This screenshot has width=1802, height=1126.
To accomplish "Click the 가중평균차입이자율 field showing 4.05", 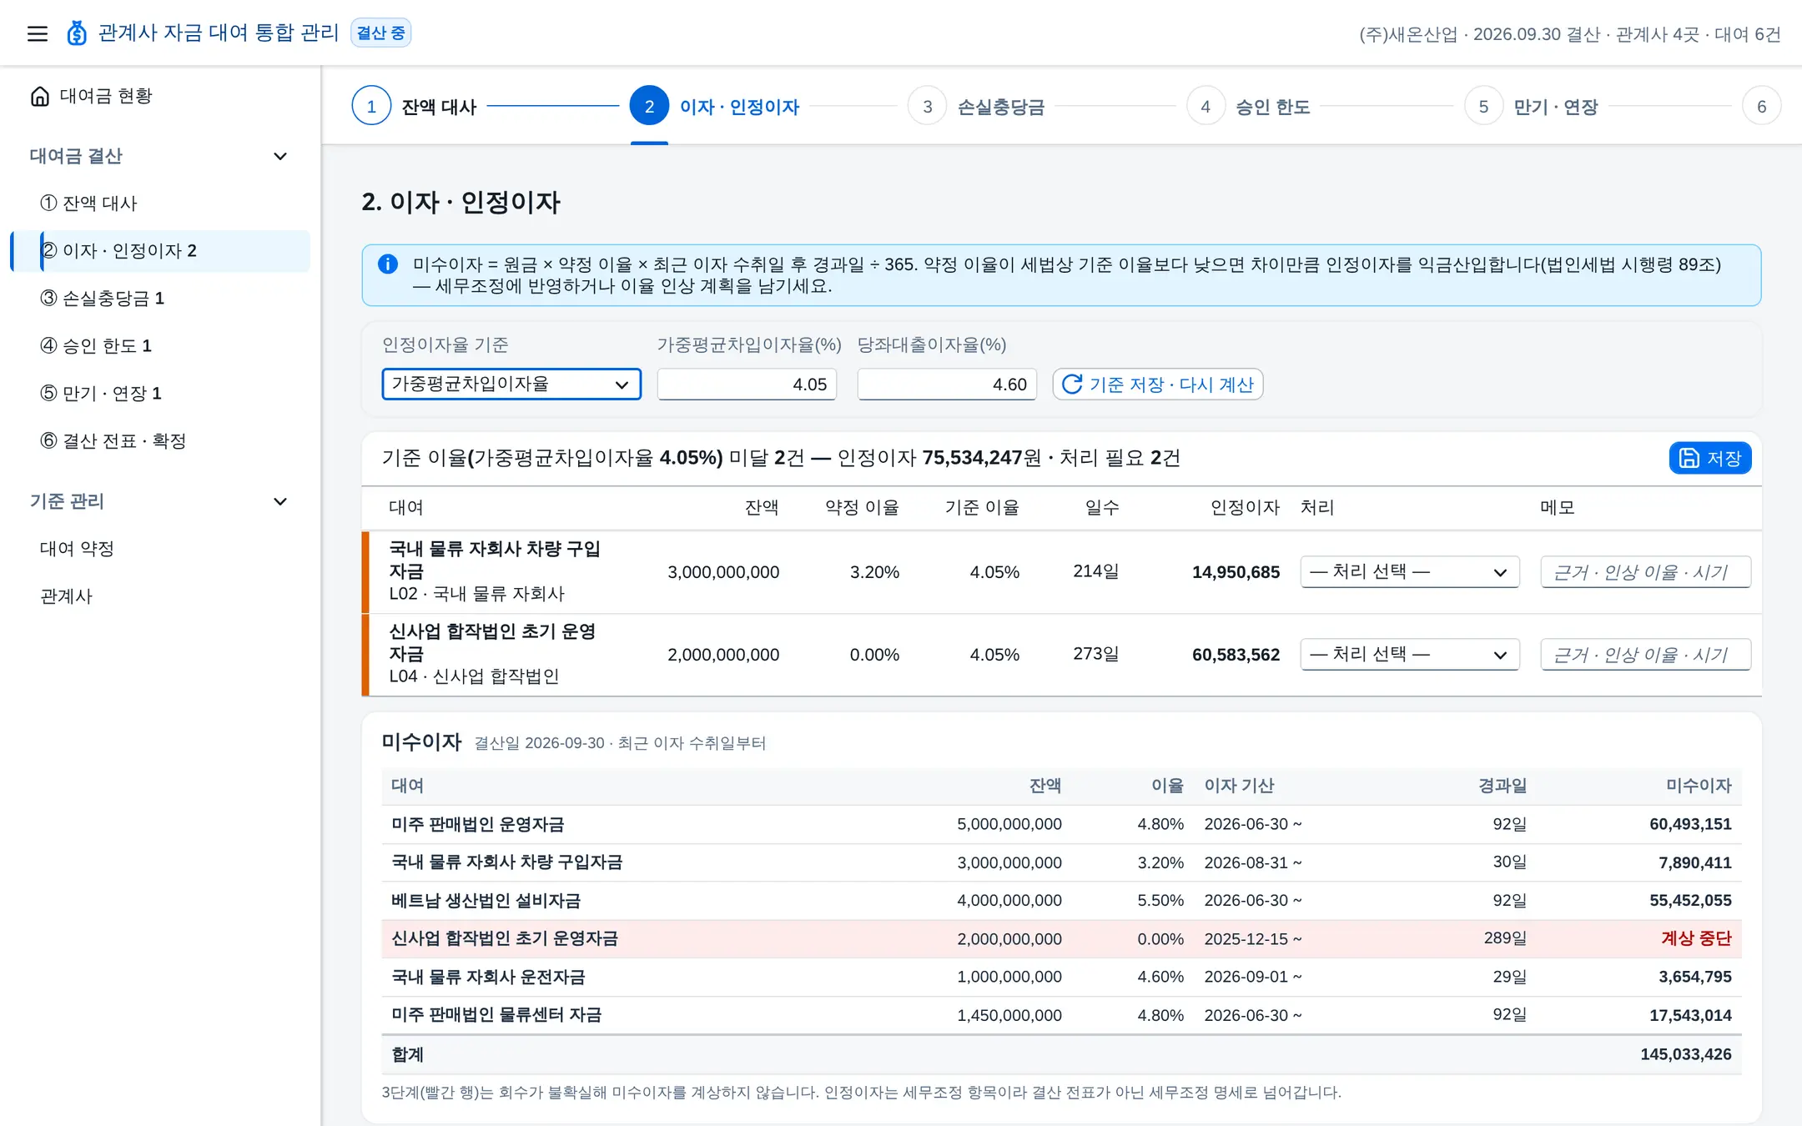I will (x=747, y=385).
